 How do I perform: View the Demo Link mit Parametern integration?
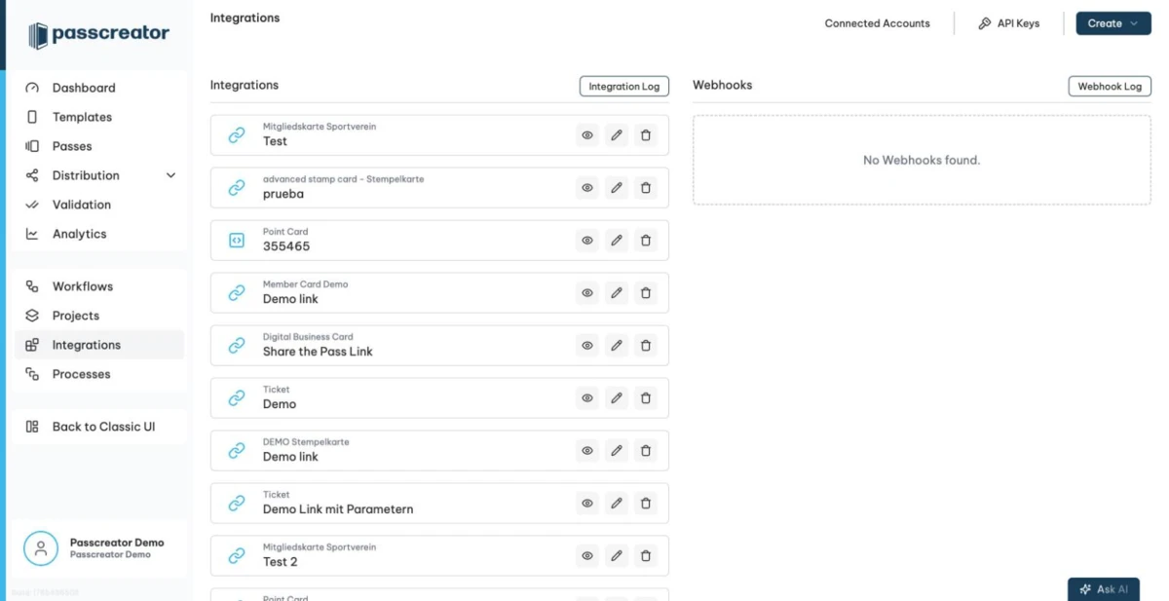pyautogui.click(x=587, y=504)
